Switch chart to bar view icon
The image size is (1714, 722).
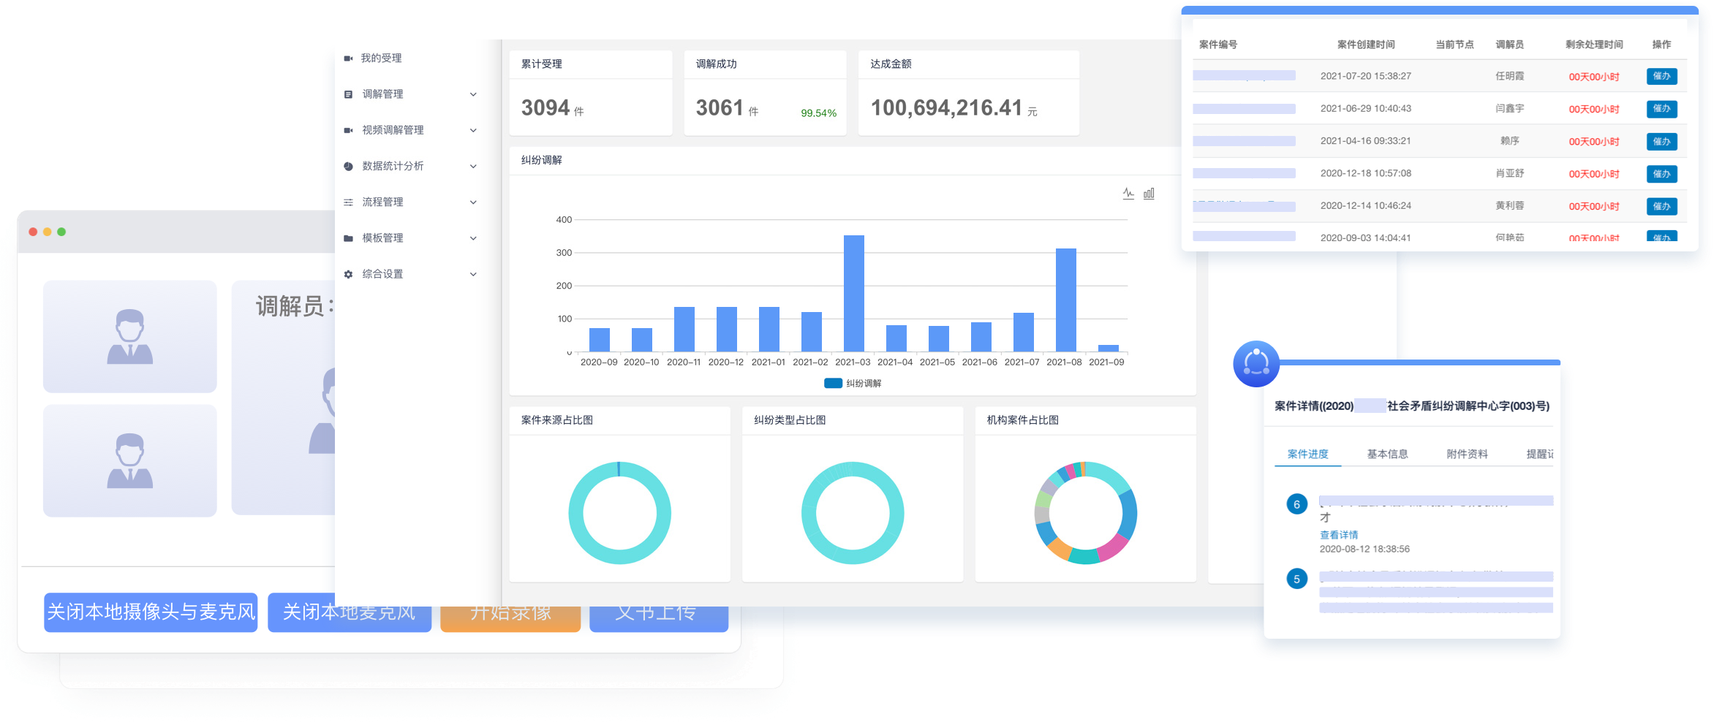coord(1149,194)
